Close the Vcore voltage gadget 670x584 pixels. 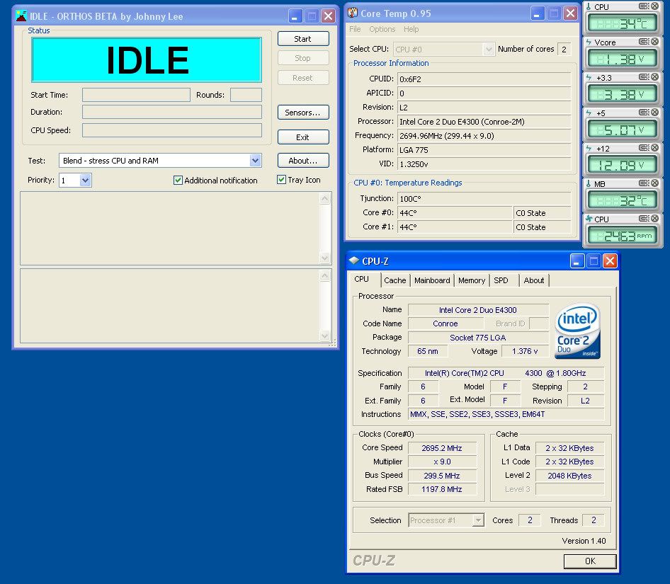654,42
